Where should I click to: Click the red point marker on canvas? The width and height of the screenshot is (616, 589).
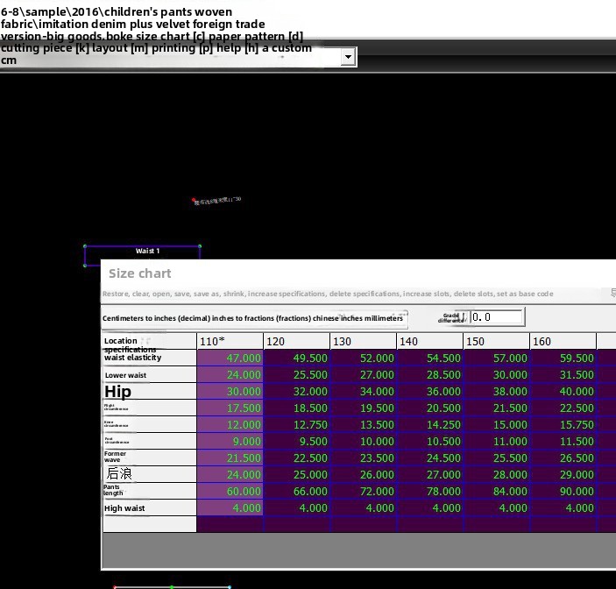(194, 201)
